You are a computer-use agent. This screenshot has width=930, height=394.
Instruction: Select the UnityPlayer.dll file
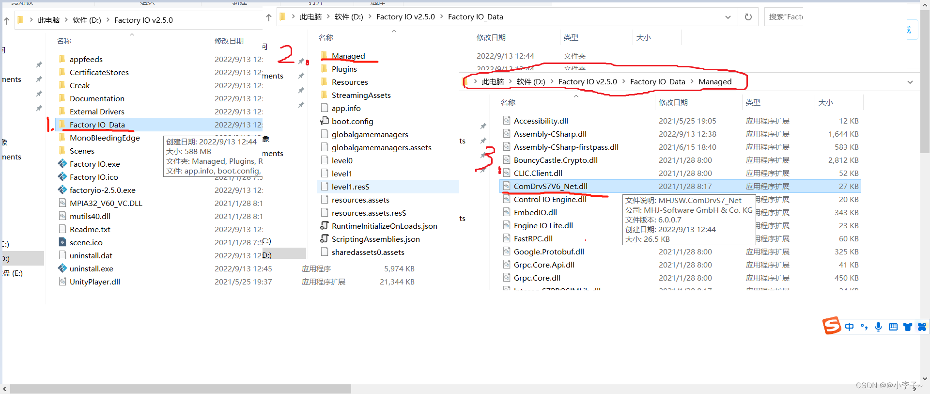click(95, 282)
